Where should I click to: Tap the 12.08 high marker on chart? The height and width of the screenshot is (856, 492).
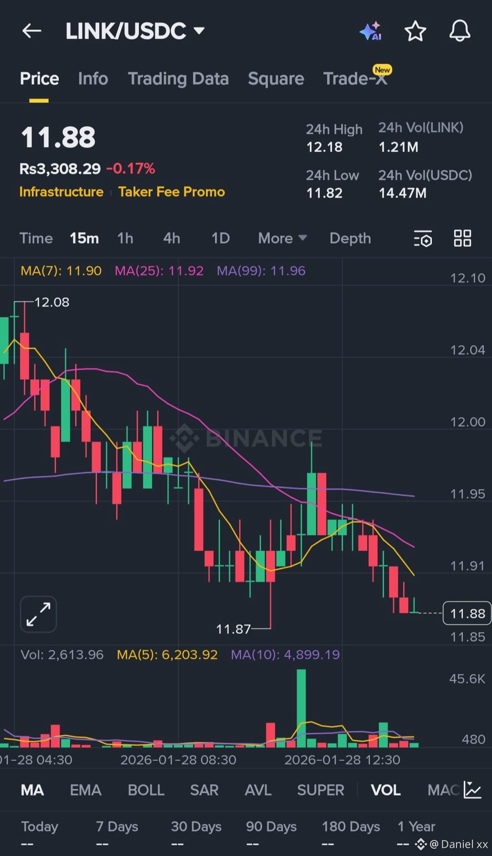(x=52, y=302)
